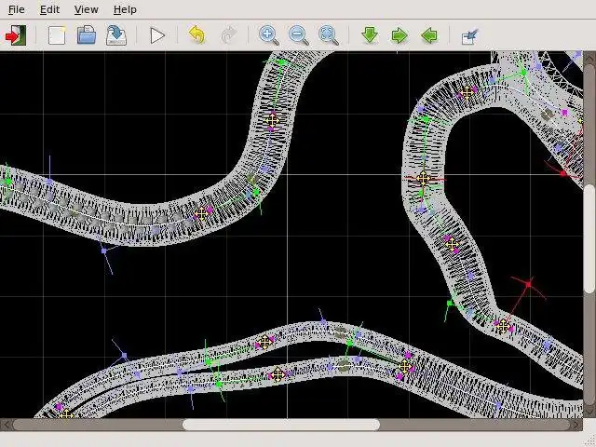Click the exit icon with red arrow
The image size is (596, 447).
[x=16, y=35]
